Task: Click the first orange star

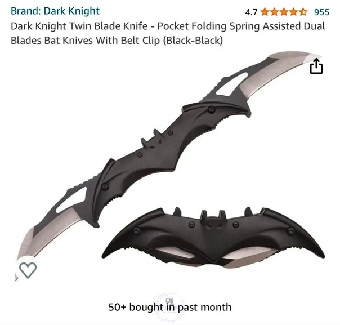Action: (x=265, y=12)
